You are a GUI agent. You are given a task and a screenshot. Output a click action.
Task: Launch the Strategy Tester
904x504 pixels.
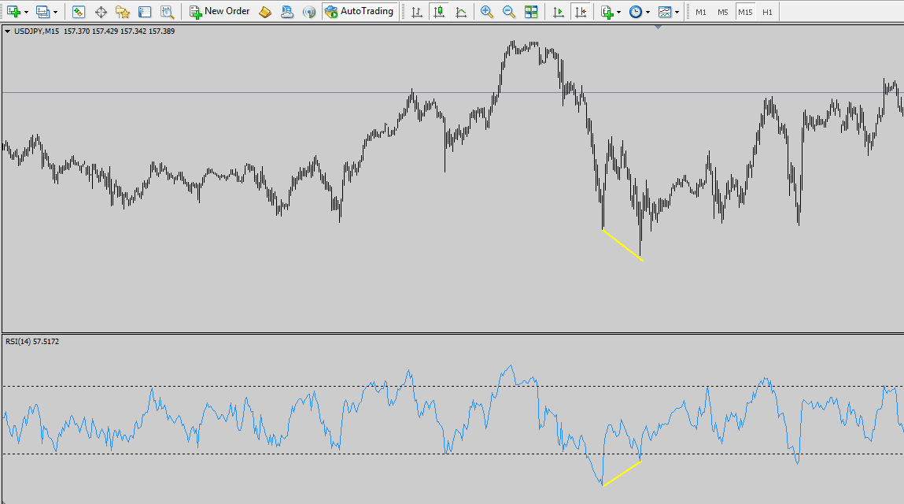(x=167, y=12)
